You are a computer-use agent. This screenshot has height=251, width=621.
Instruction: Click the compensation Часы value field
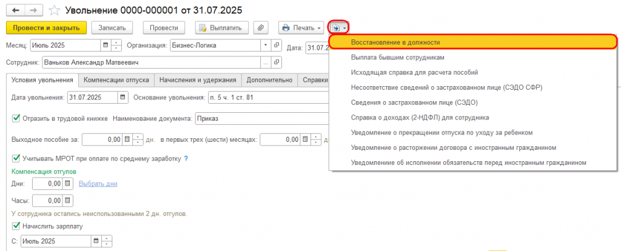pos(47,201)
